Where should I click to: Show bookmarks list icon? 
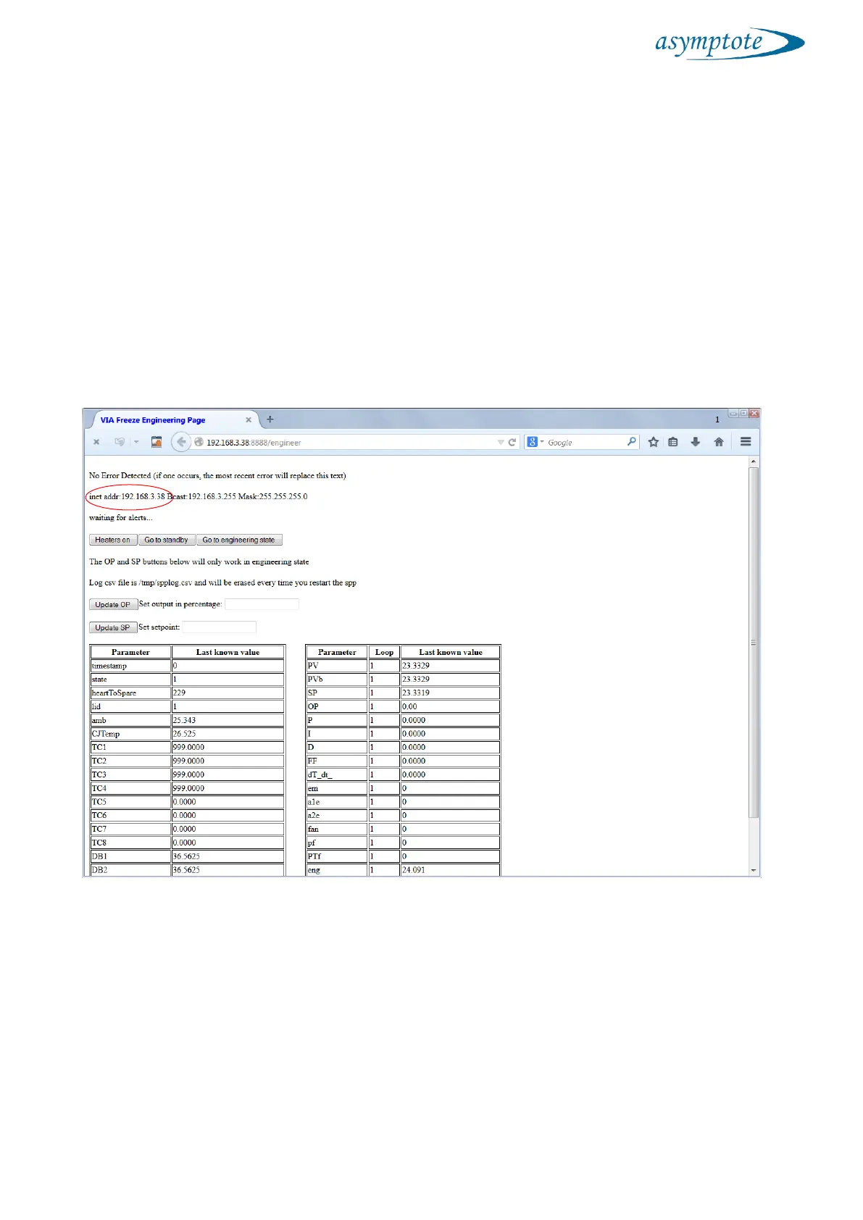click(673, 442)
